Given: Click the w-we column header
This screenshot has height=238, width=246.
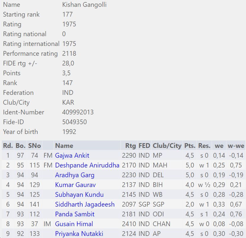Looking at the screenshot, I should pos(236,146).
